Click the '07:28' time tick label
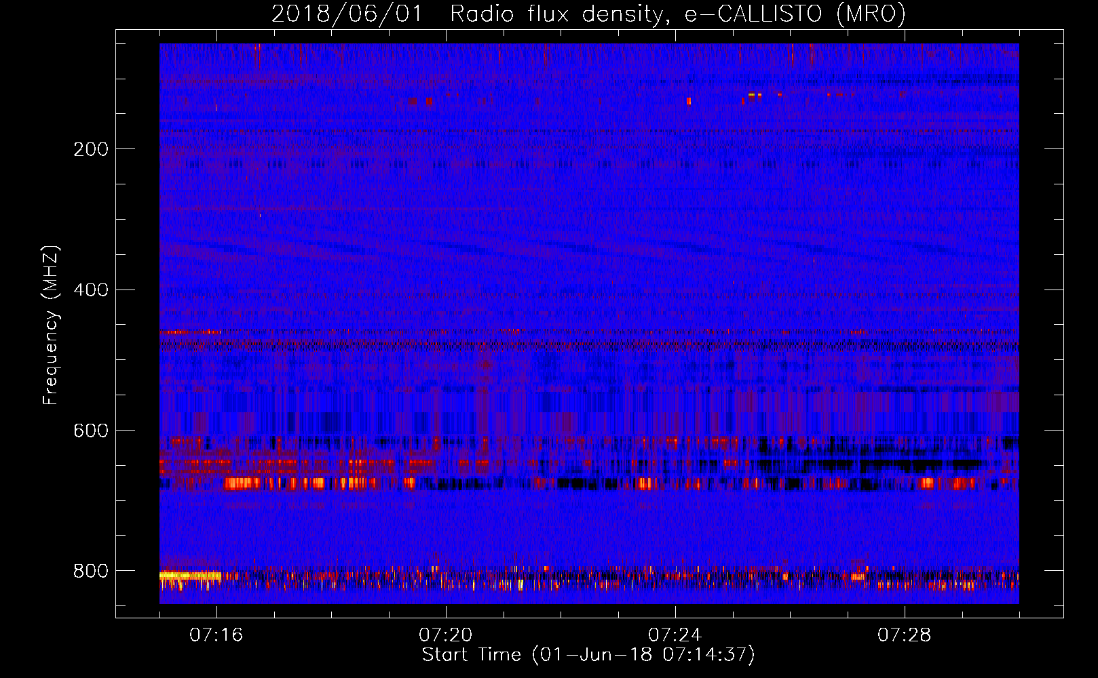The height and width of the screenshot is (678, 1098). tap(904, 635)
